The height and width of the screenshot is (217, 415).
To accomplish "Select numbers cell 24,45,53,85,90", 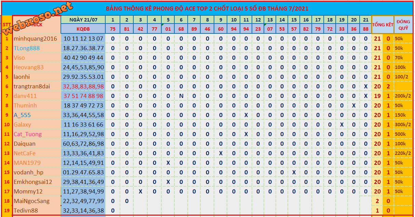I will point(83,67).
